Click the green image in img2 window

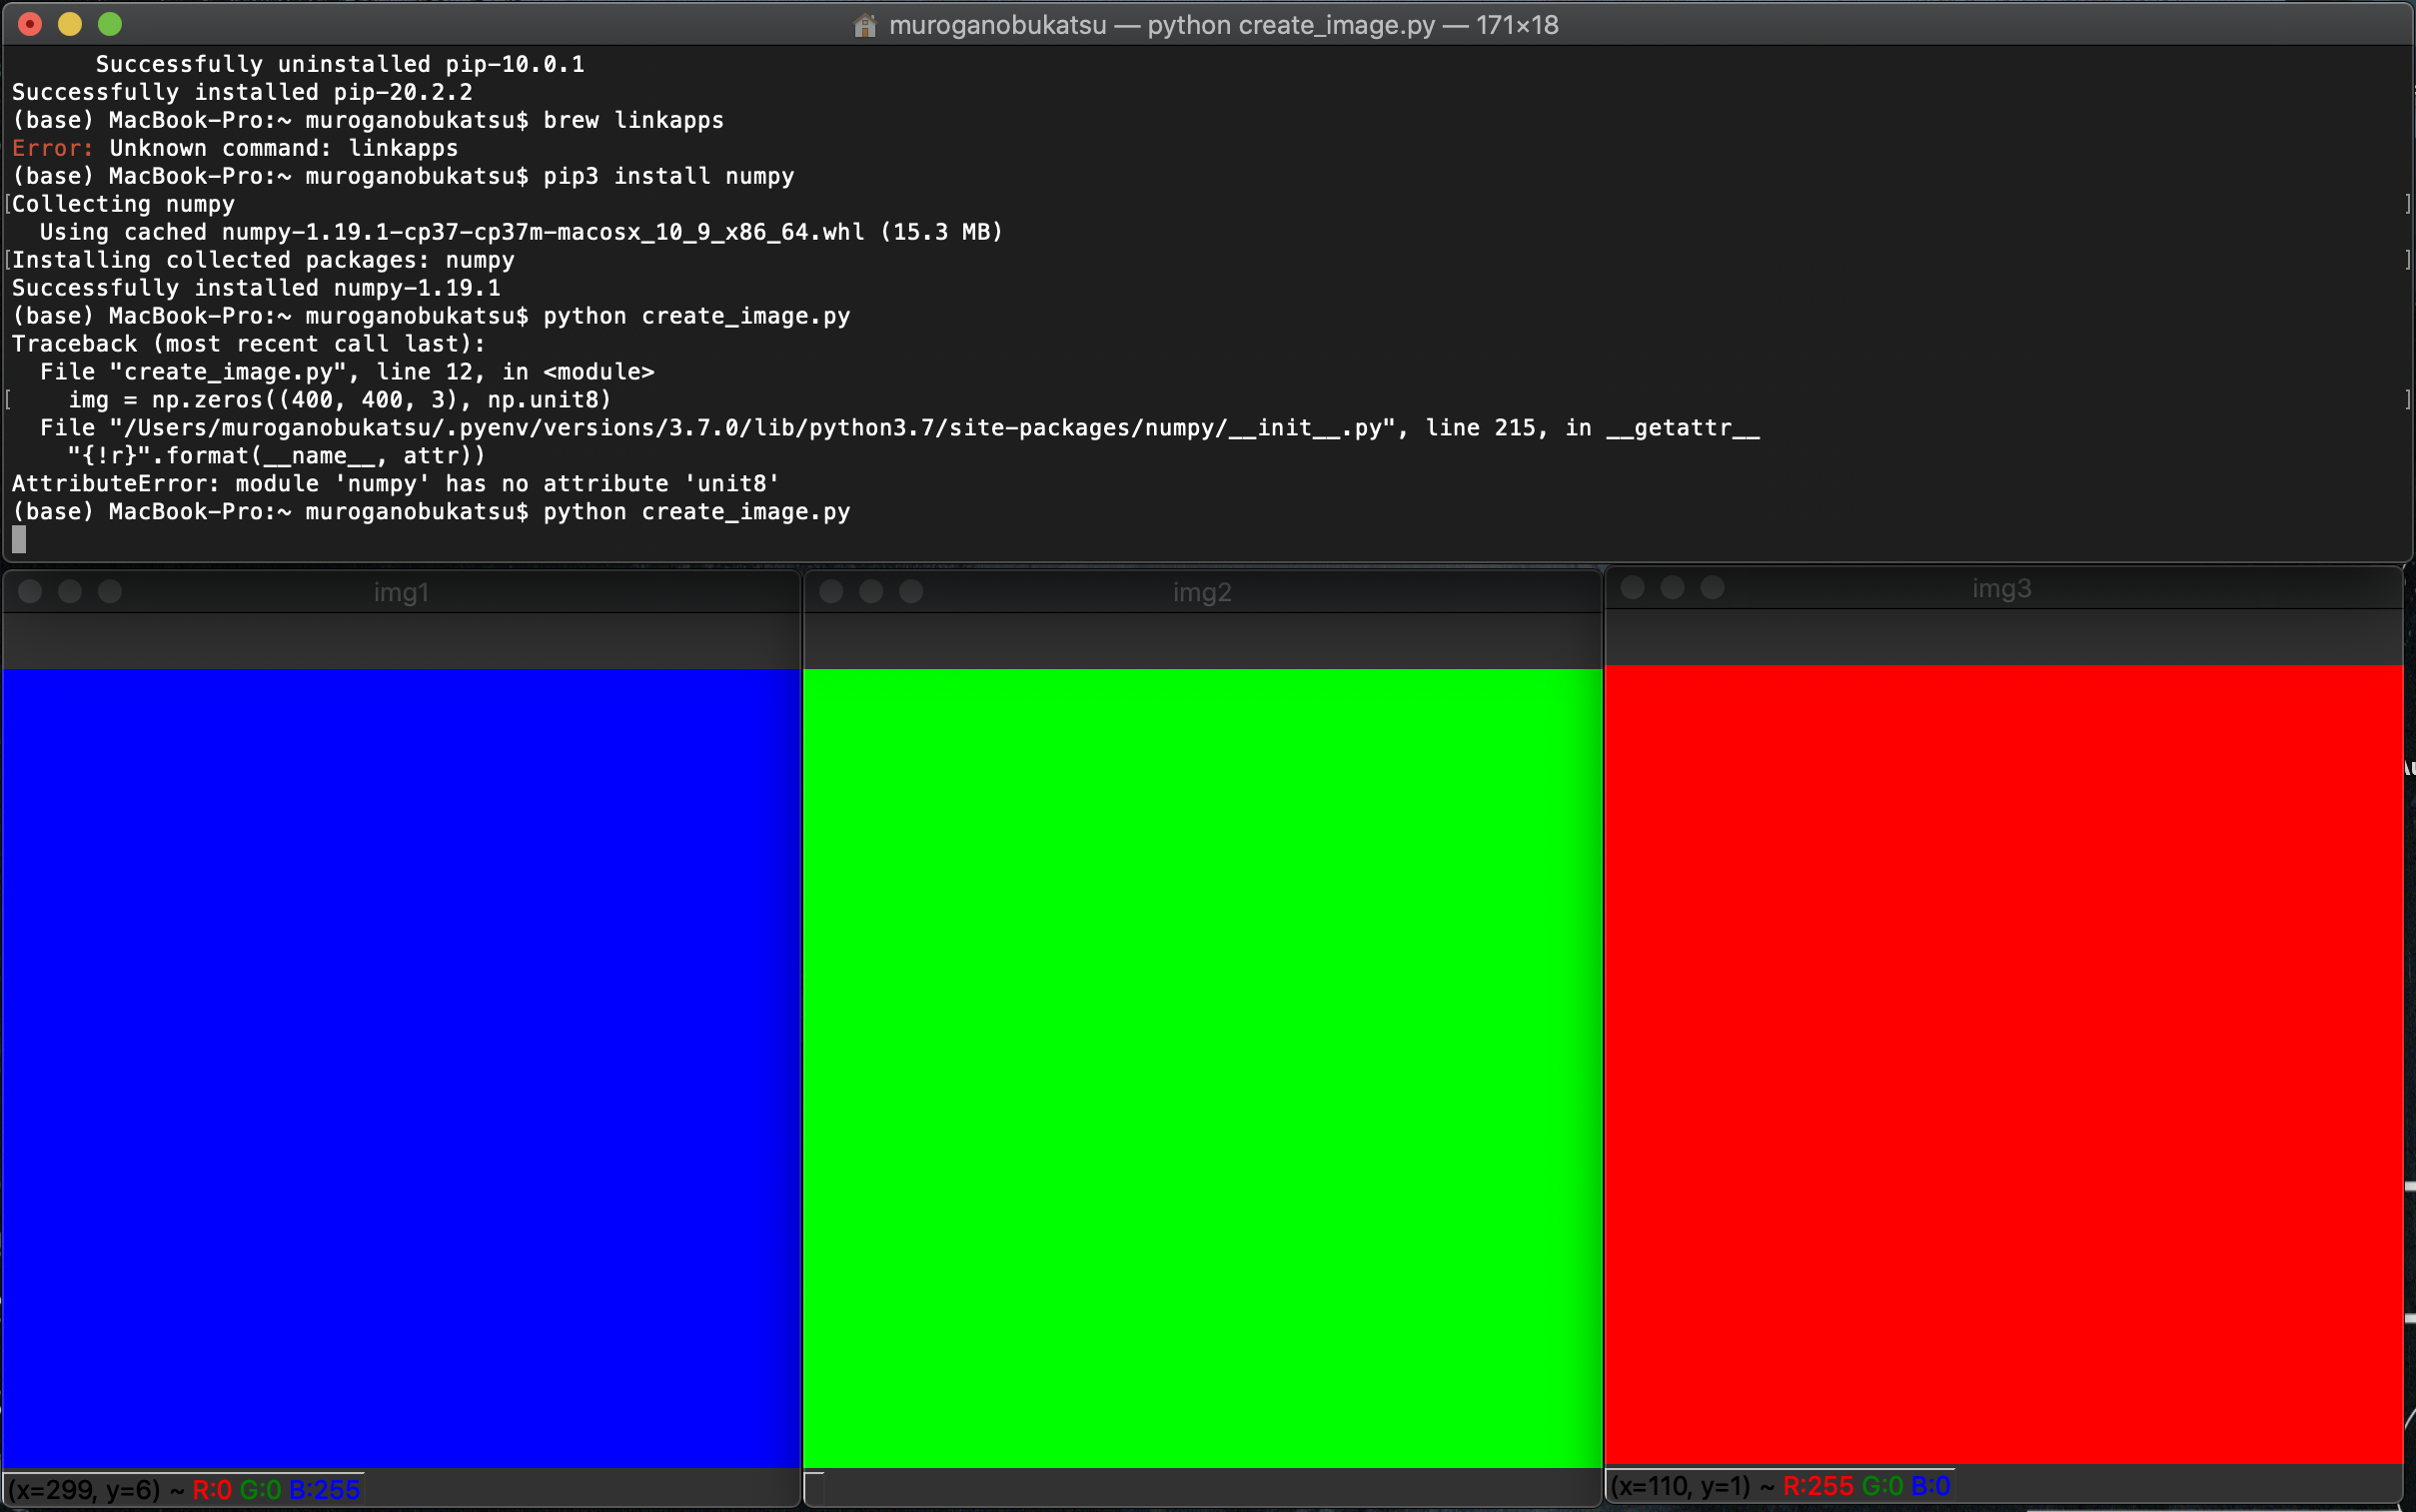1202,1068
